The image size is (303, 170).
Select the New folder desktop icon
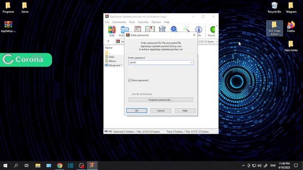tap(291, 46)
